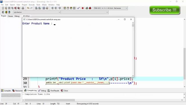Viewport: 186px width, 105px height.
Task: Click the New file toolbar icon
Action: coord(3,8)
